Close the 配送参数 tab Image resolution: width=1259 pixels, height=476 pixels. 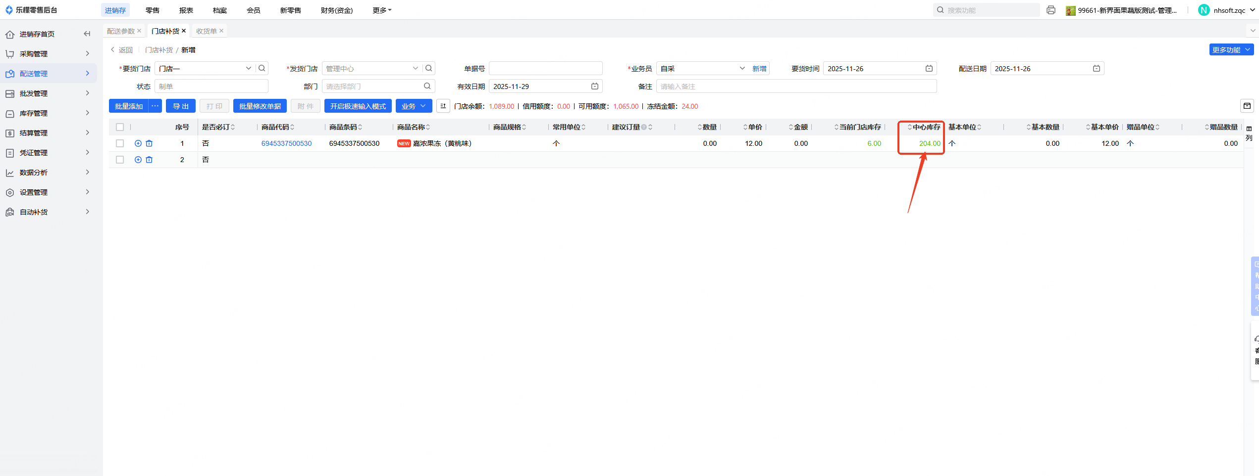click(139, 31)
